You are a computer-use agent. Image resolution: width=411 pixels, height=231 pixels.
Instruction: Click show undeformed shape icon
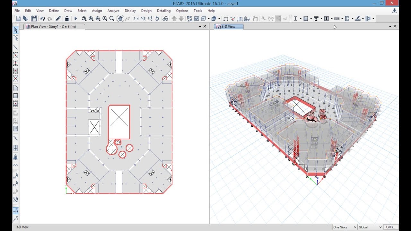point(226,19)
